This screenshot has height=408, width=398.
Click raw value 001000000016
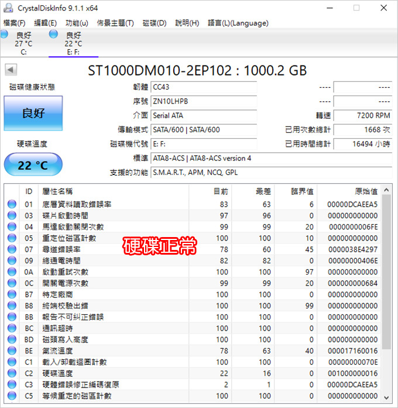coord(353,373)
